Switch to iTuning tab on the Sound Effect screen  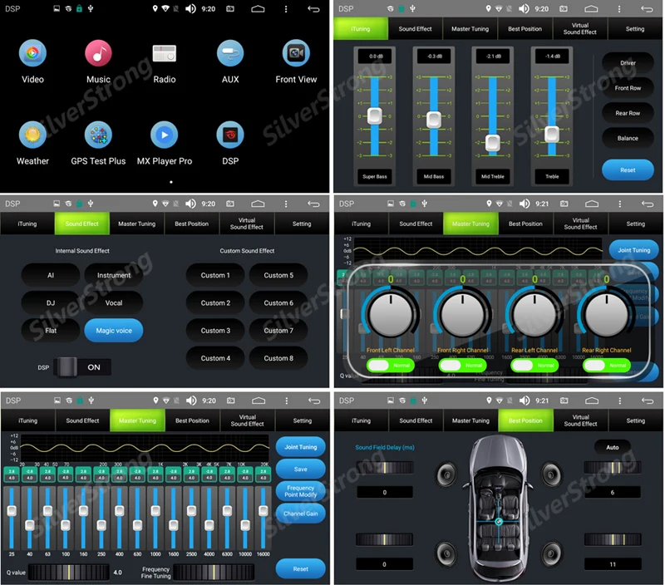point(27,224)
